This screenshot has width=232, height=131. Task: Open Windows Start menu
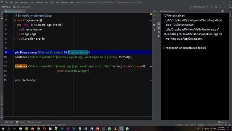[3, 128]
